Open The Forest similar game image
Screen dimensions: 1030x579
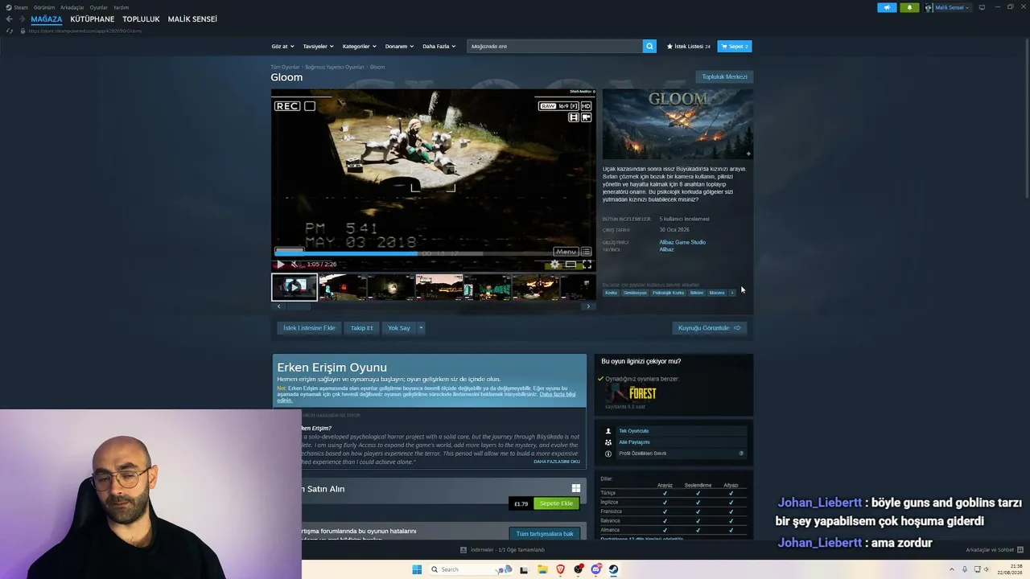tap(631, 393)
